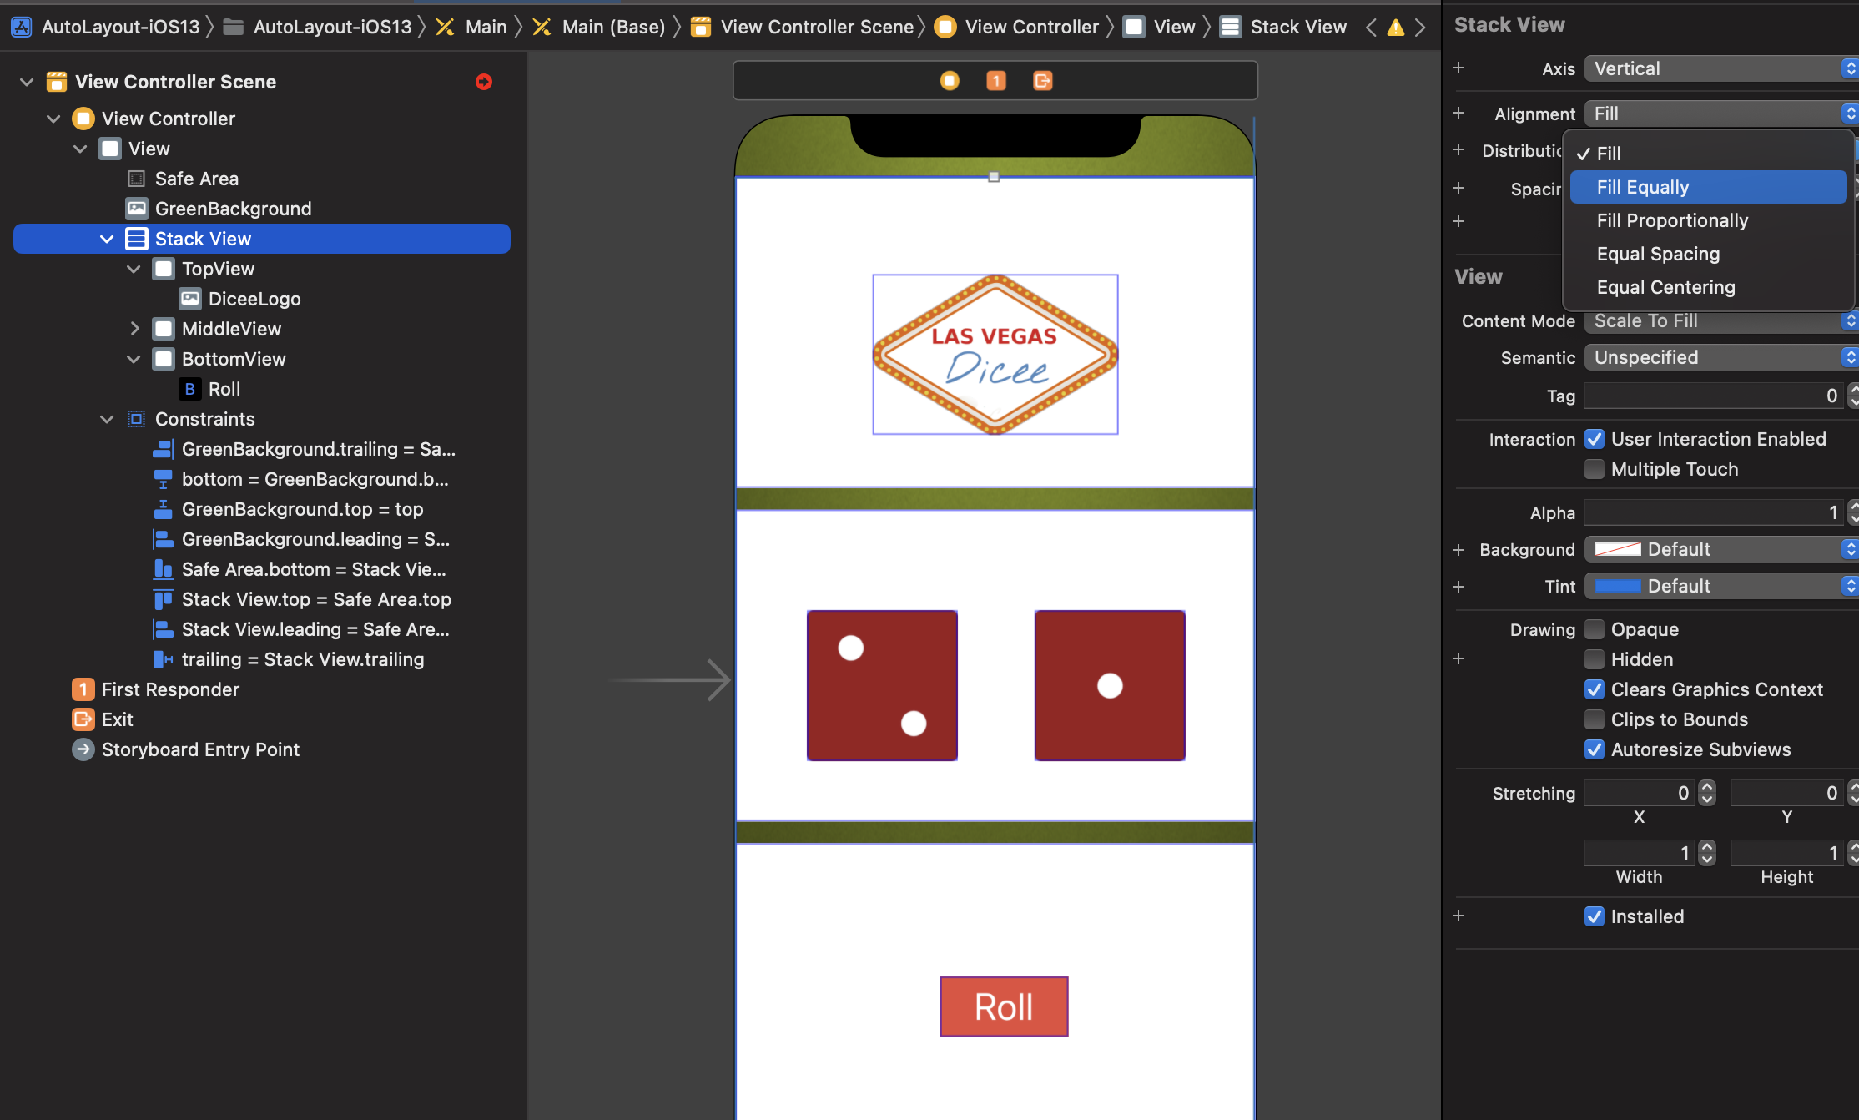
Task: Expand the MiddleView disclosure triangle
Action: pos(134,329)
